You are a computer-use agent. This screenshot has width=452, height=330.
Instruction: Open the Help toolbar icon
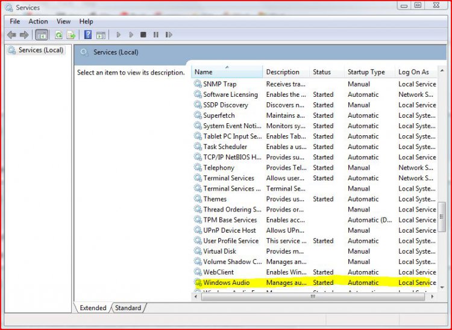pyautogui.click(x=88, y=35)
